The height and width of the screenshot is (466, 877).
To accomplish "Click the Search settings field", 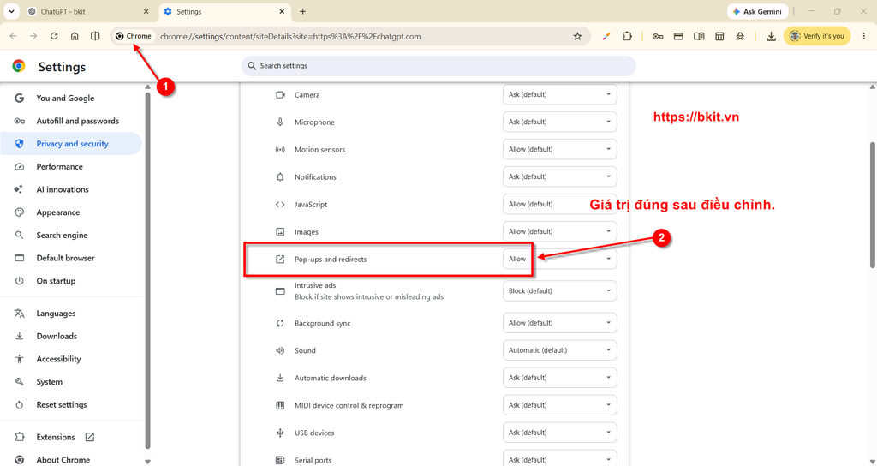I will click(438, 65).
